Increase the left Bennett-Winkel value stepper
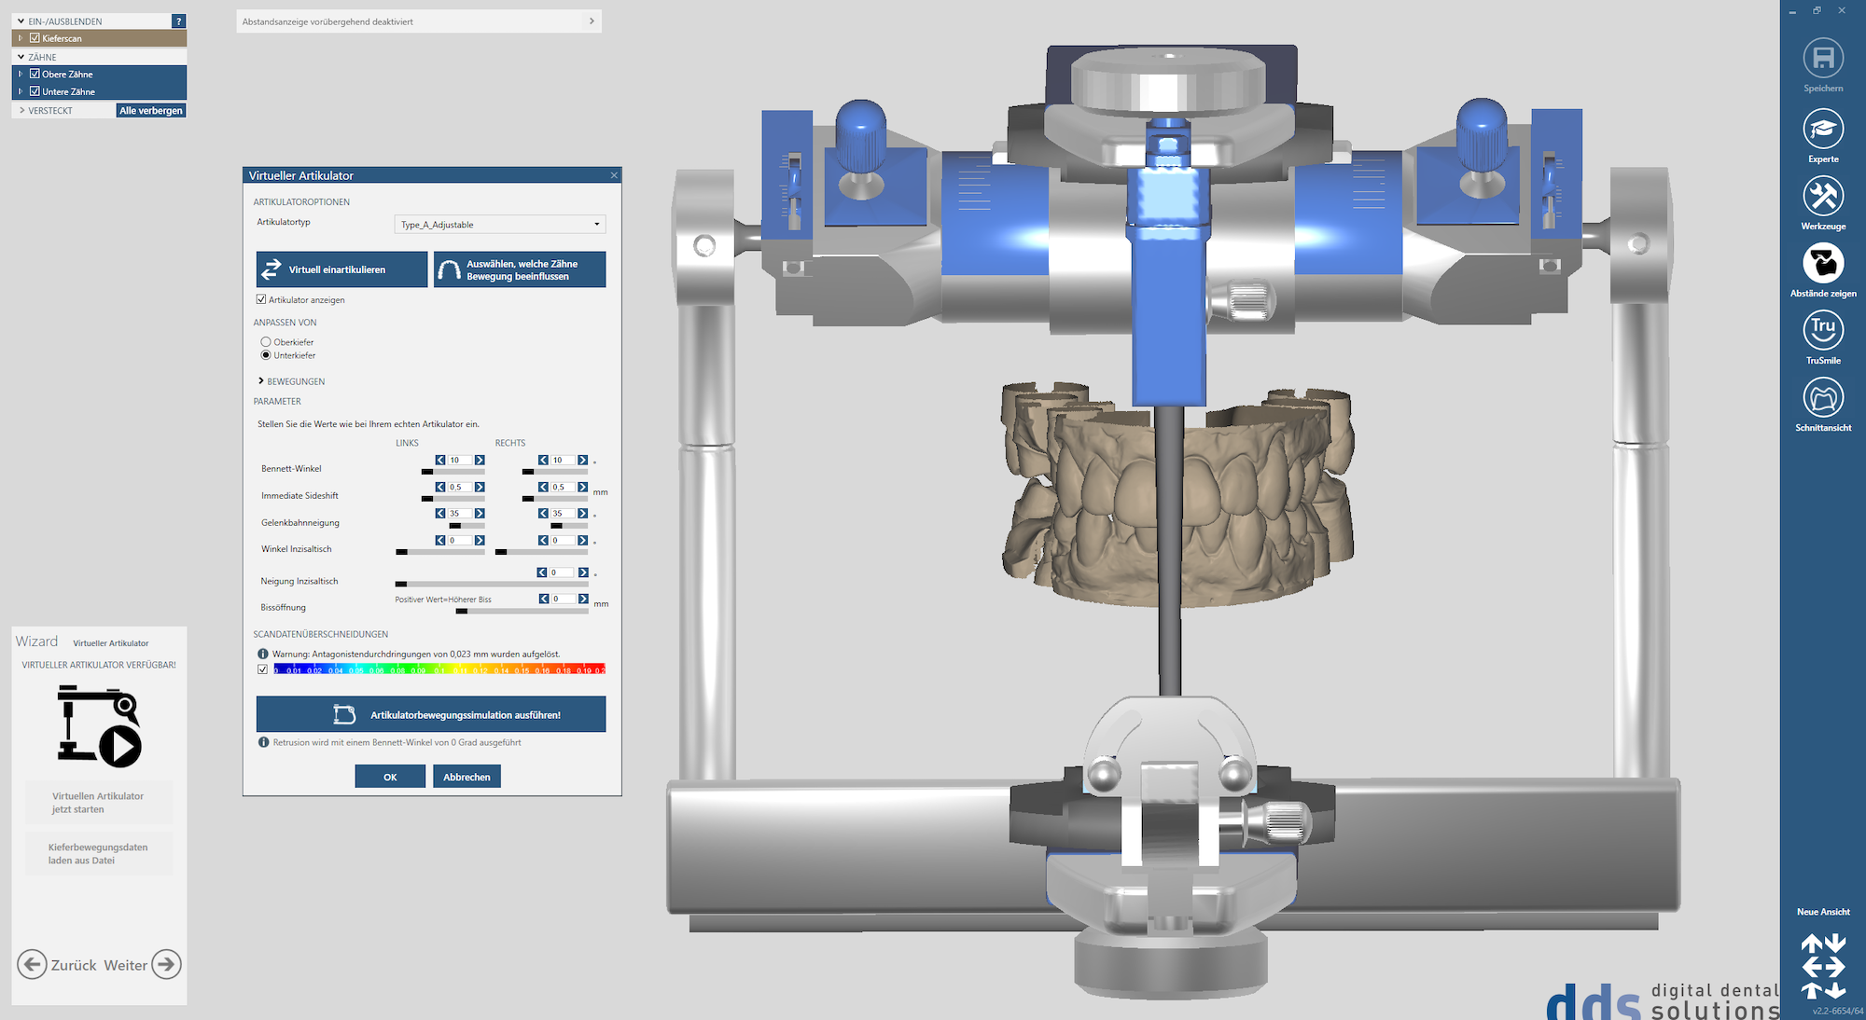1866x1020 pixels. pos(480,460)
